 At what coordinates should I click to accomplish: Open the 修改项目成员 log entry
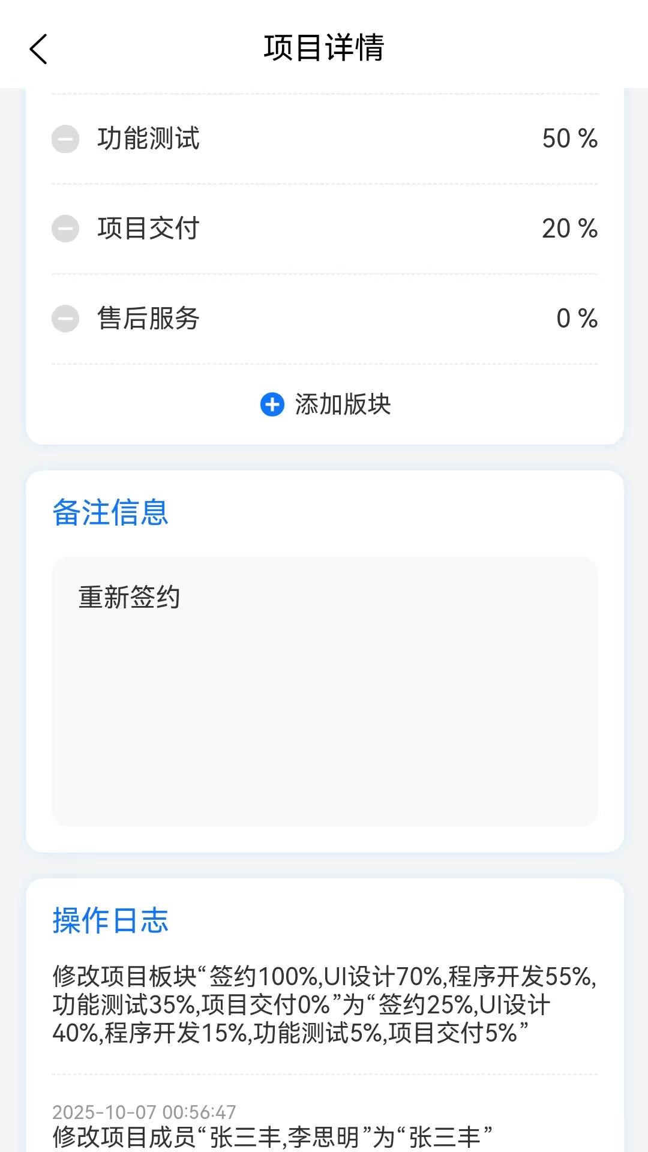point(272,1137)
